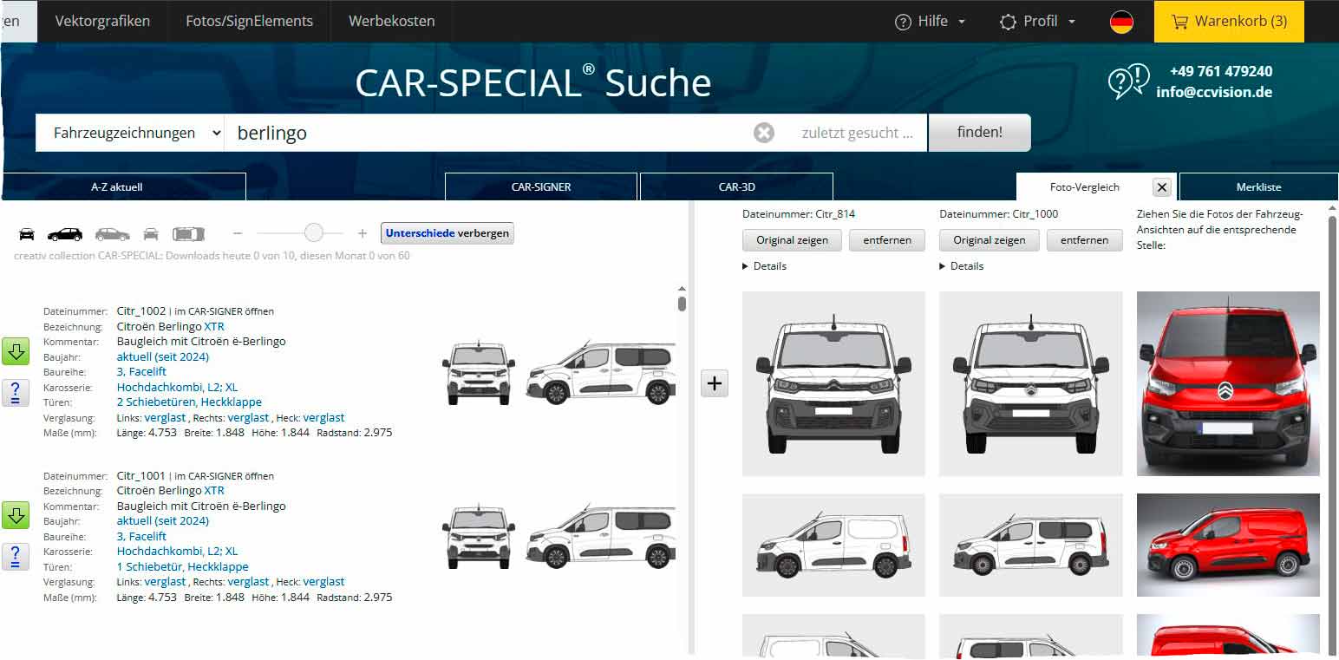The width and height of the screenshot is (1339, 660).
Task: Select the black side view car icon
Action: [65, 233]
